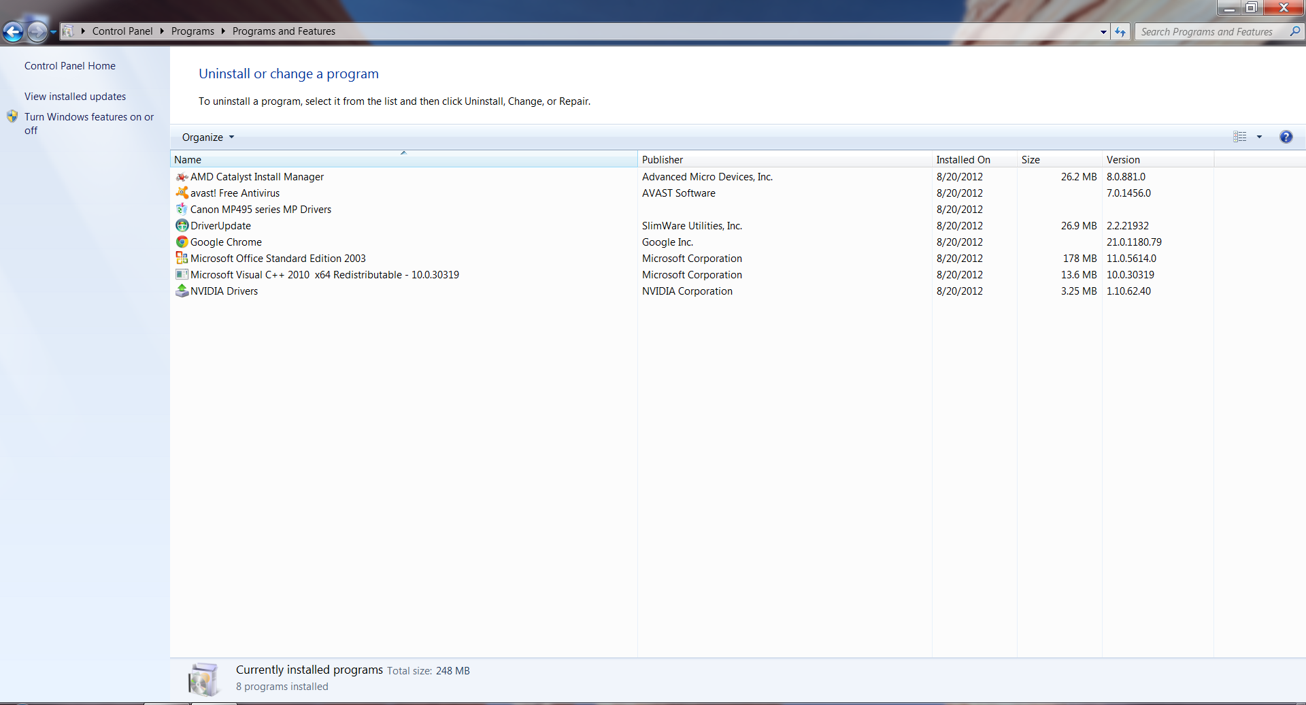This screenshot has width=1306, height=705.
Task: Select the AMD Catalyst Install Manager icon
Action: click(182, 177)
